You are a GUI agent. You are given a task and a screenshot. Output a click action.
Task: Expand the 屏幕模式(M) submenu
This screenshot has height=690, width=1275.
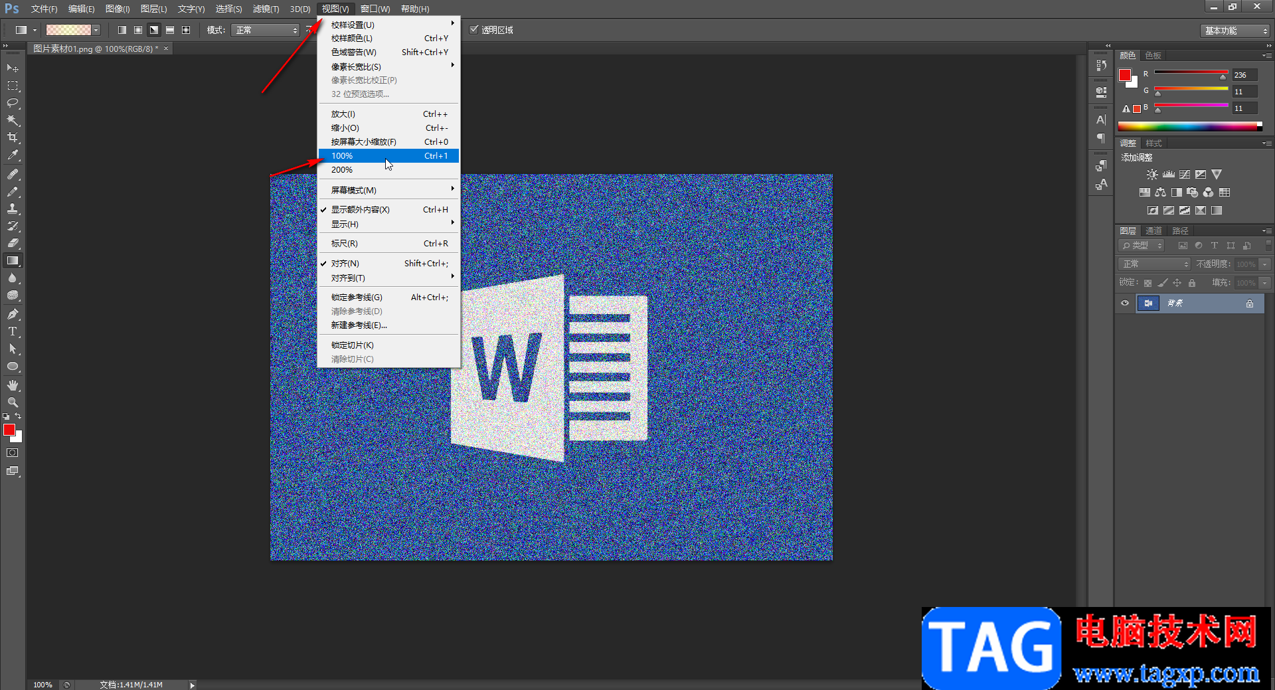(x=389, y=190)
